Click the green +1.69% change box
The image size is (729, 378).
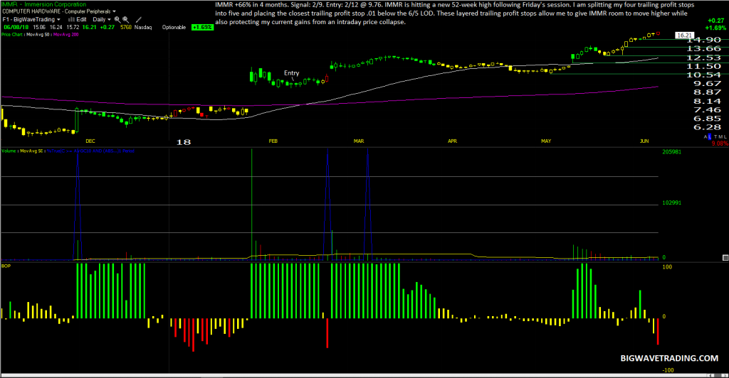point(203,28)
